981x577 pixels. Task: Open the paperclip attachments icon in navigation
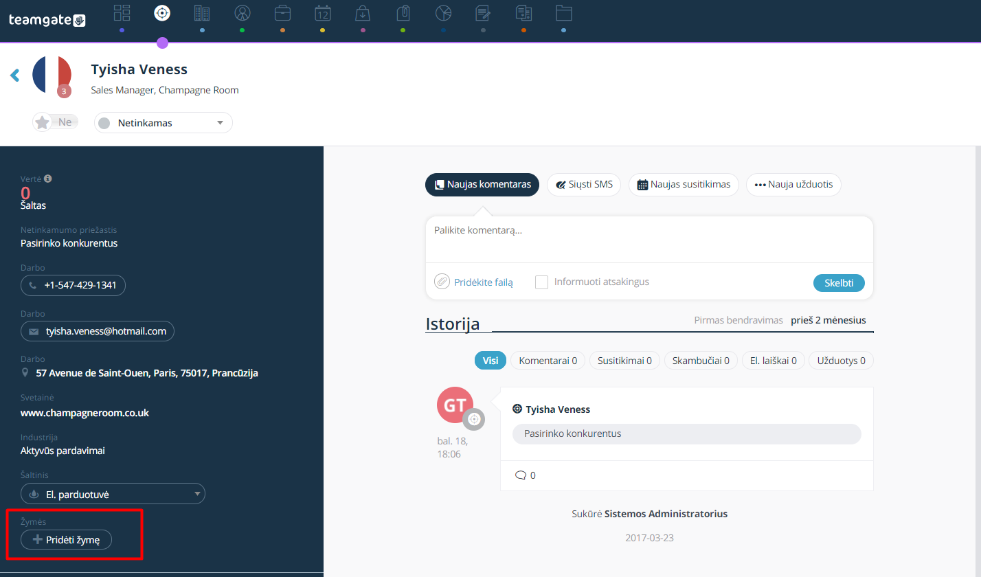pyautogui.click(x=403, y=13)
